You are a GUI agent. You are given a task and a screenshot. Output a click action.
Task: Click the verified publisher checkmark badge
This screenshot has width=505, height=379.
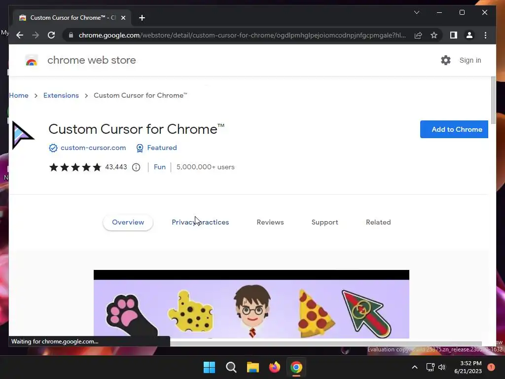point(53,148)
